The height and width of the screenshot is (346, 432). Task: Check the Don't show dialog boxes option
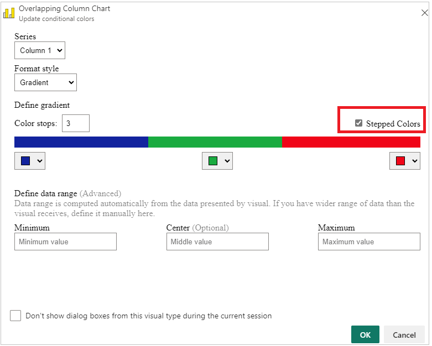[15, 316]
